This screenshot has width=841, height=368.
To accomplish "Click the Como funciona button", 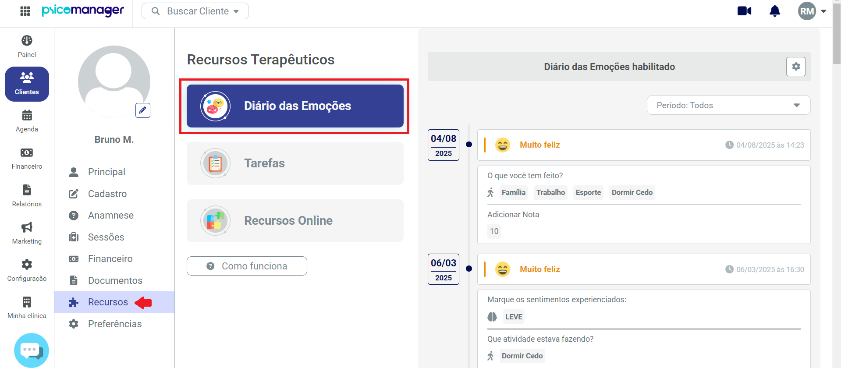I will click(247, 266).
